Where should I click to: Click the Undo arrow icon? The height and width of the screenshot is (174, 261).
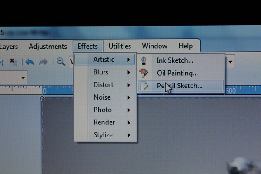pos(30,62)
